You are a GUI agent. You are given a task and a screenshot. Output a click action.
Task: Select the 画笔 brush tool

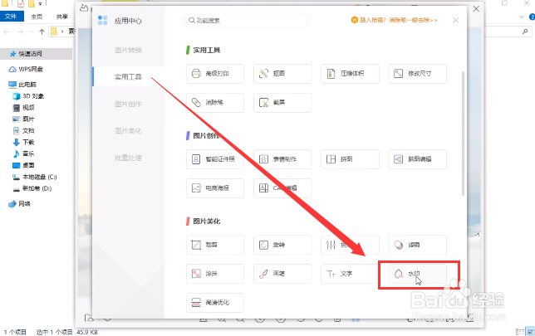[282, 274]
